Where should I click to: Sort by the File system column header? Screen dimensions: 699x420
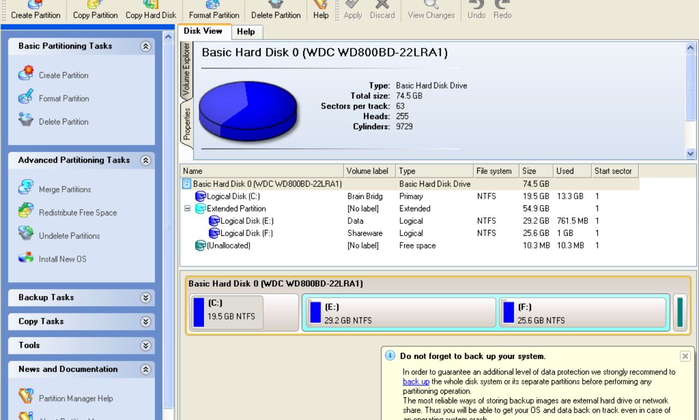[x=496, y=171]
